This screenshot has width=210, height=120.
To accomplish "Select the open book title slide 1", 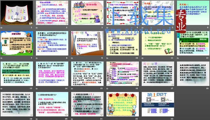I will tap(17, 13).
